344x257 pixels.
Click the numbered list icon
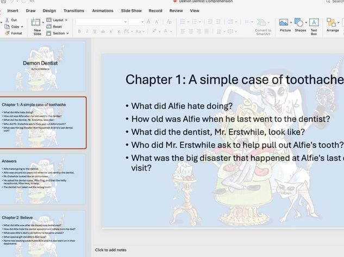[x=195, y=22]
